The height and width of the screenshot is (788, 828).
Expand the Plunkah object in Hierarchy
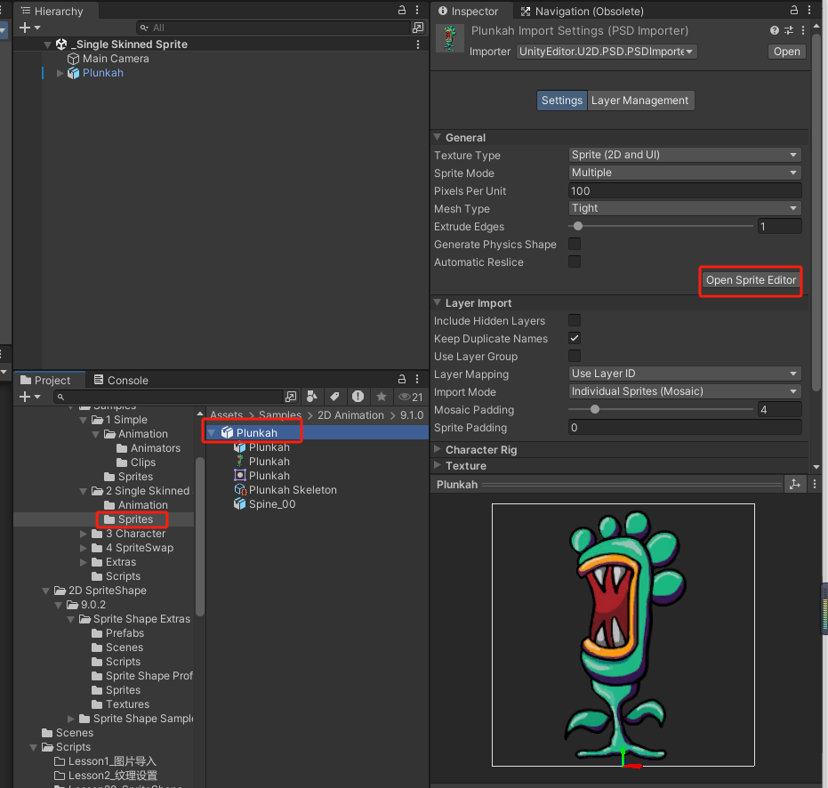point(60,73)
